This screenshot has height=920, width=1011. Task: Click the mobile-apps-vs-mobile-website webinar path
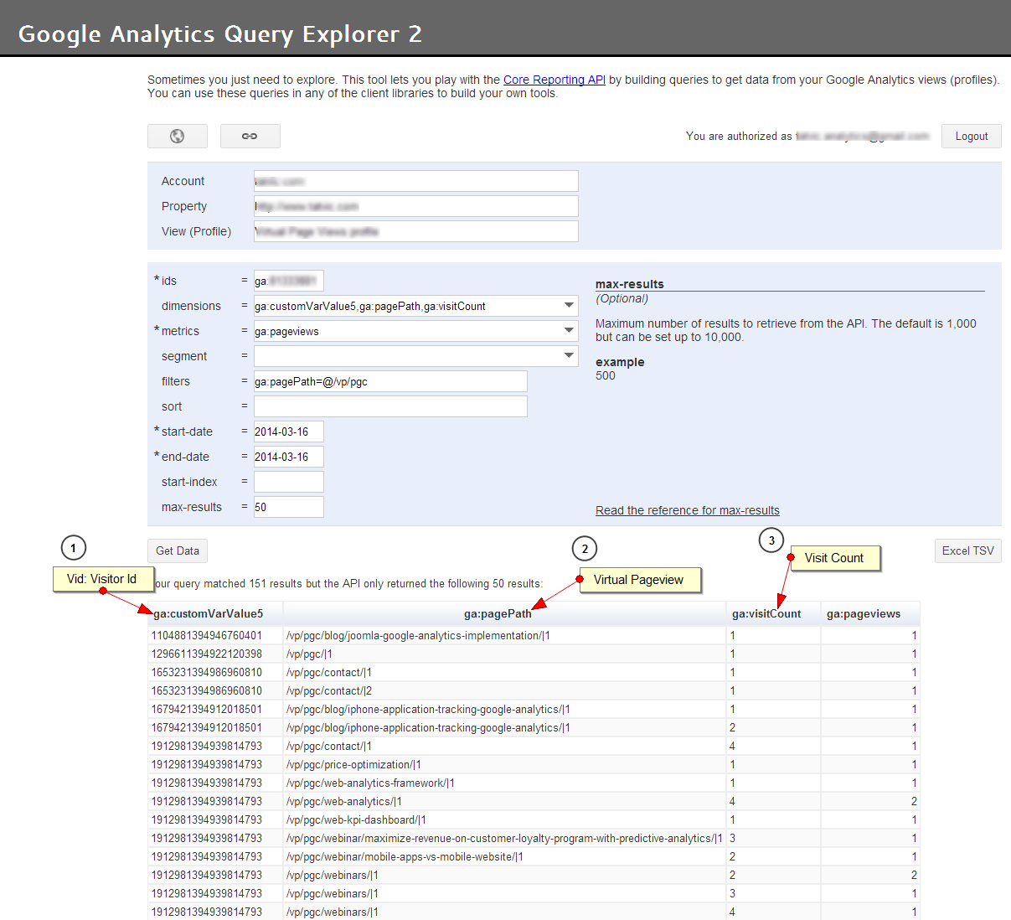point(405,856)
